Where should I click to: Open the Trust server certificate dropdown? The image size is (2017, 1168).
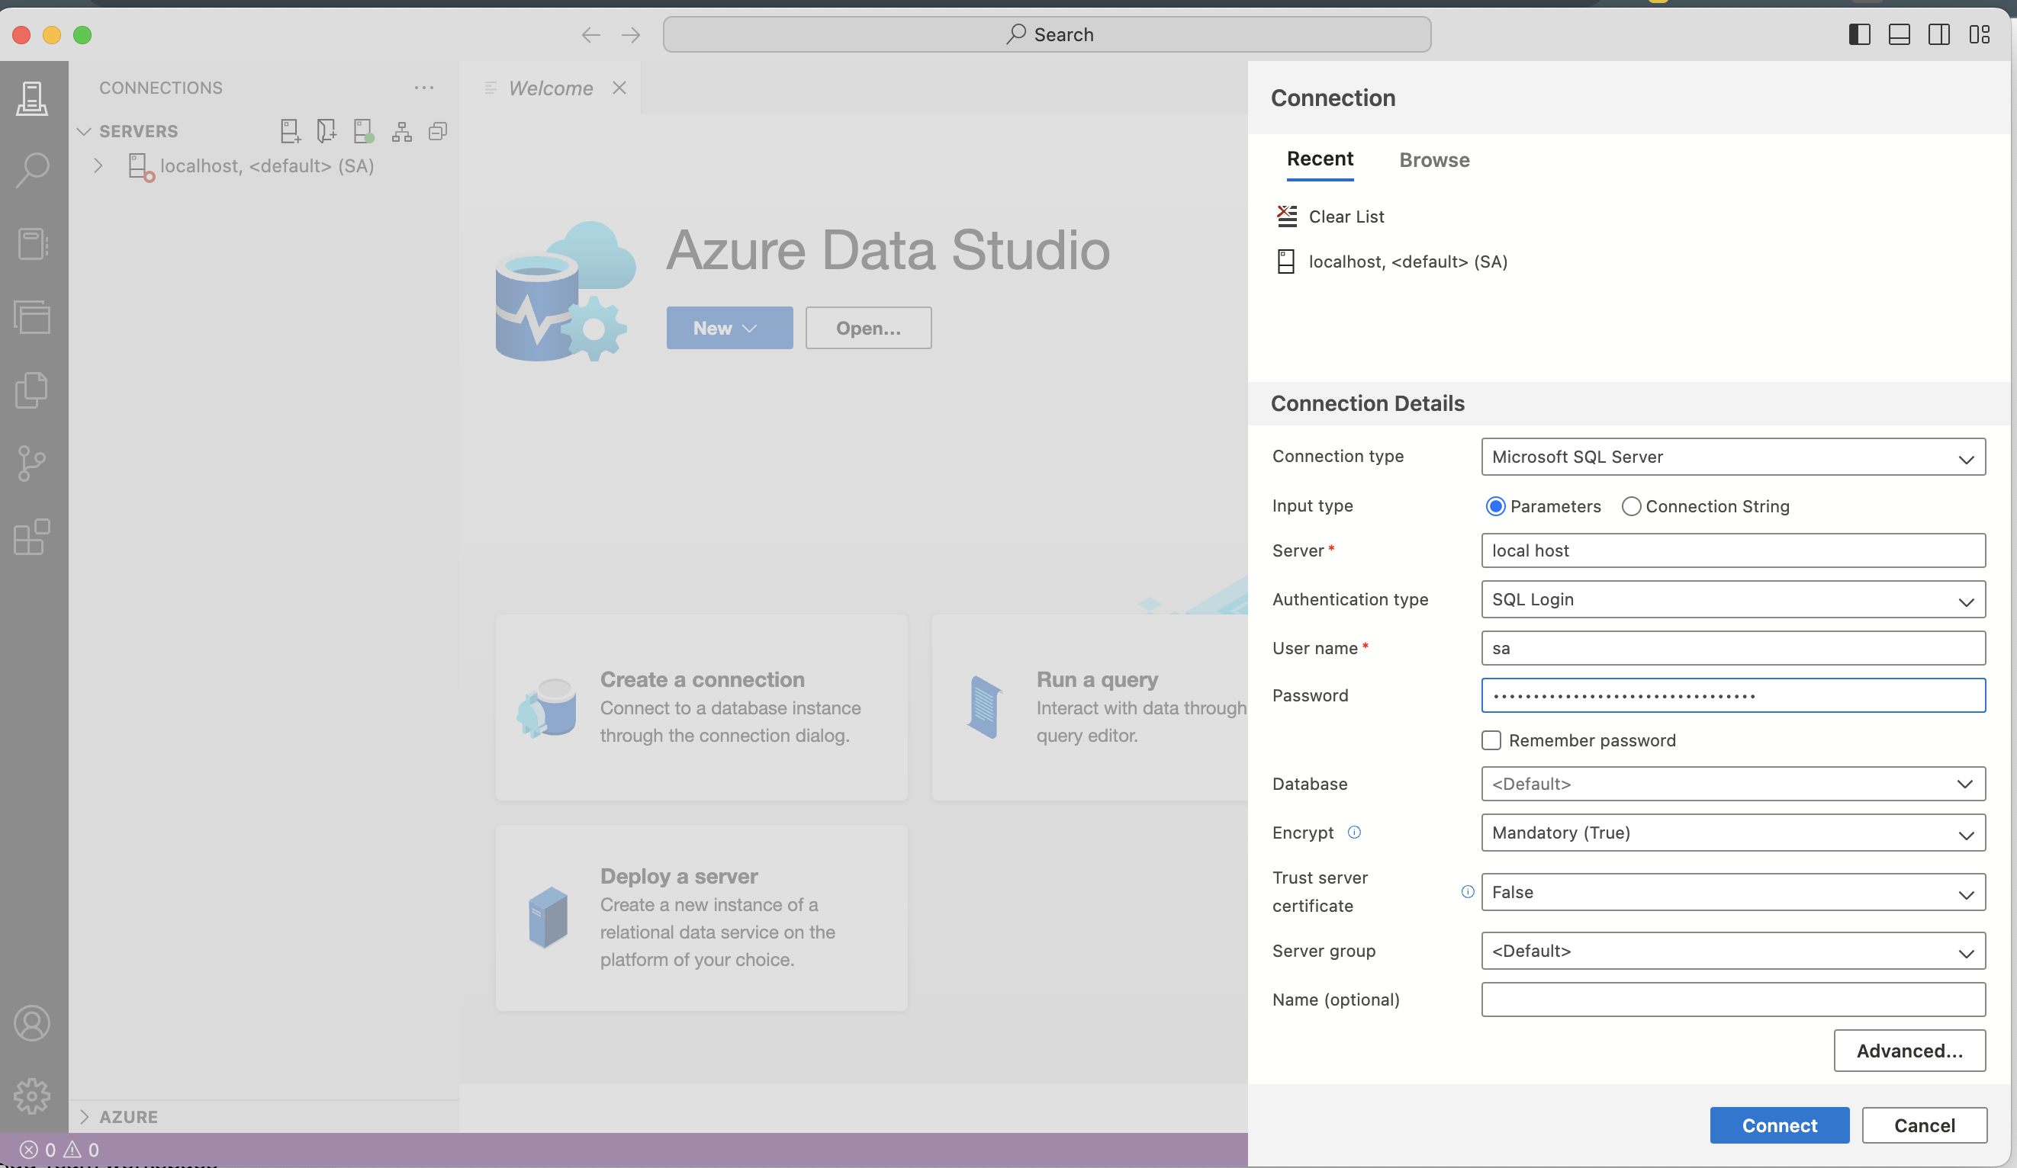1733,892
